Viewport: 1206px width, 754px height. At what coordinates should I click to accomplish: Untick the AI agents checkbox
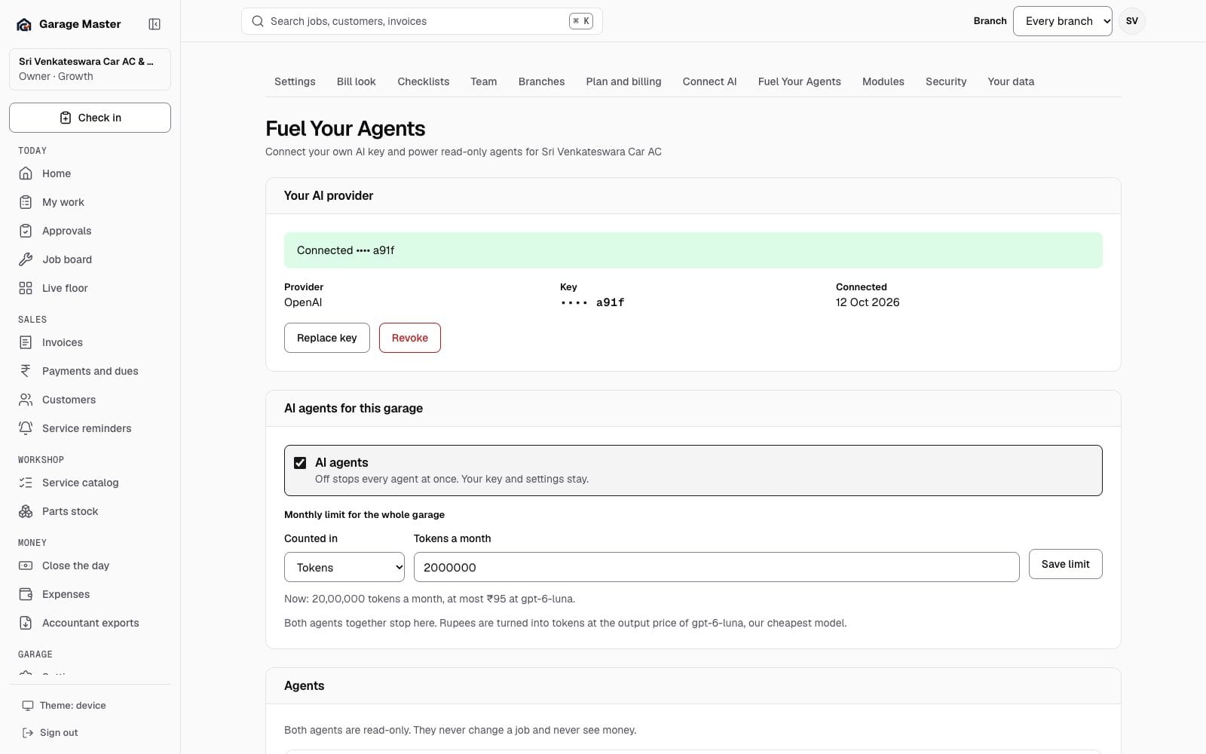[300, 463]
